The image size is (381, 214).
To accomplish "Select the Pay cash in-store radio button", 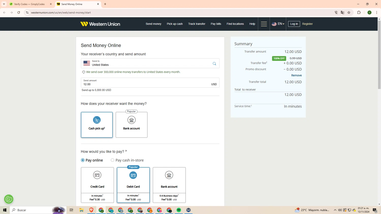I will pyautogui.click(x=113, y=160).
